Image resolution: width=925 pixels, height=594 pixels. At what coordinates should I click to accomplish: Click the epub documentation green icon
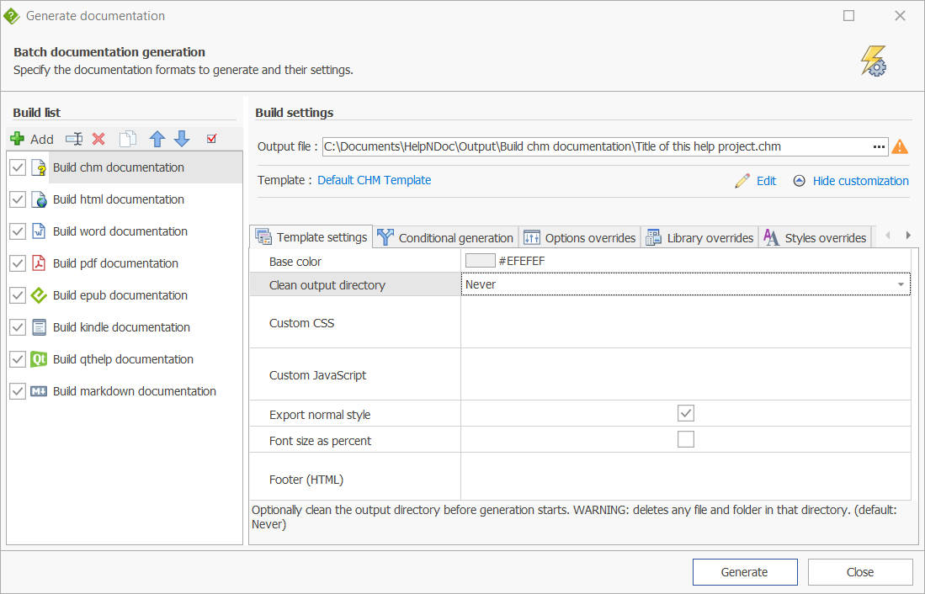click(39, 295)
